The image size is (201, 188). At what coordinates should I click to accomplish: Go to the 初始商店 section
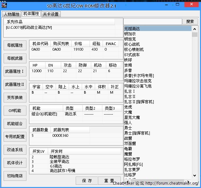15,176
